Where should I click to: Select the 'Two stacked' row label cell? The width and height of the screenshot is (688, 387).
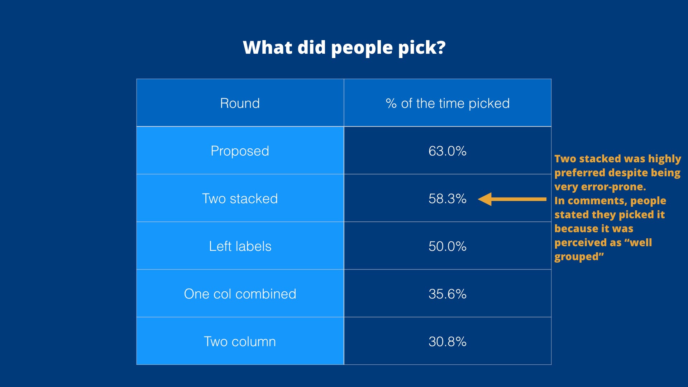click(240, 199)
